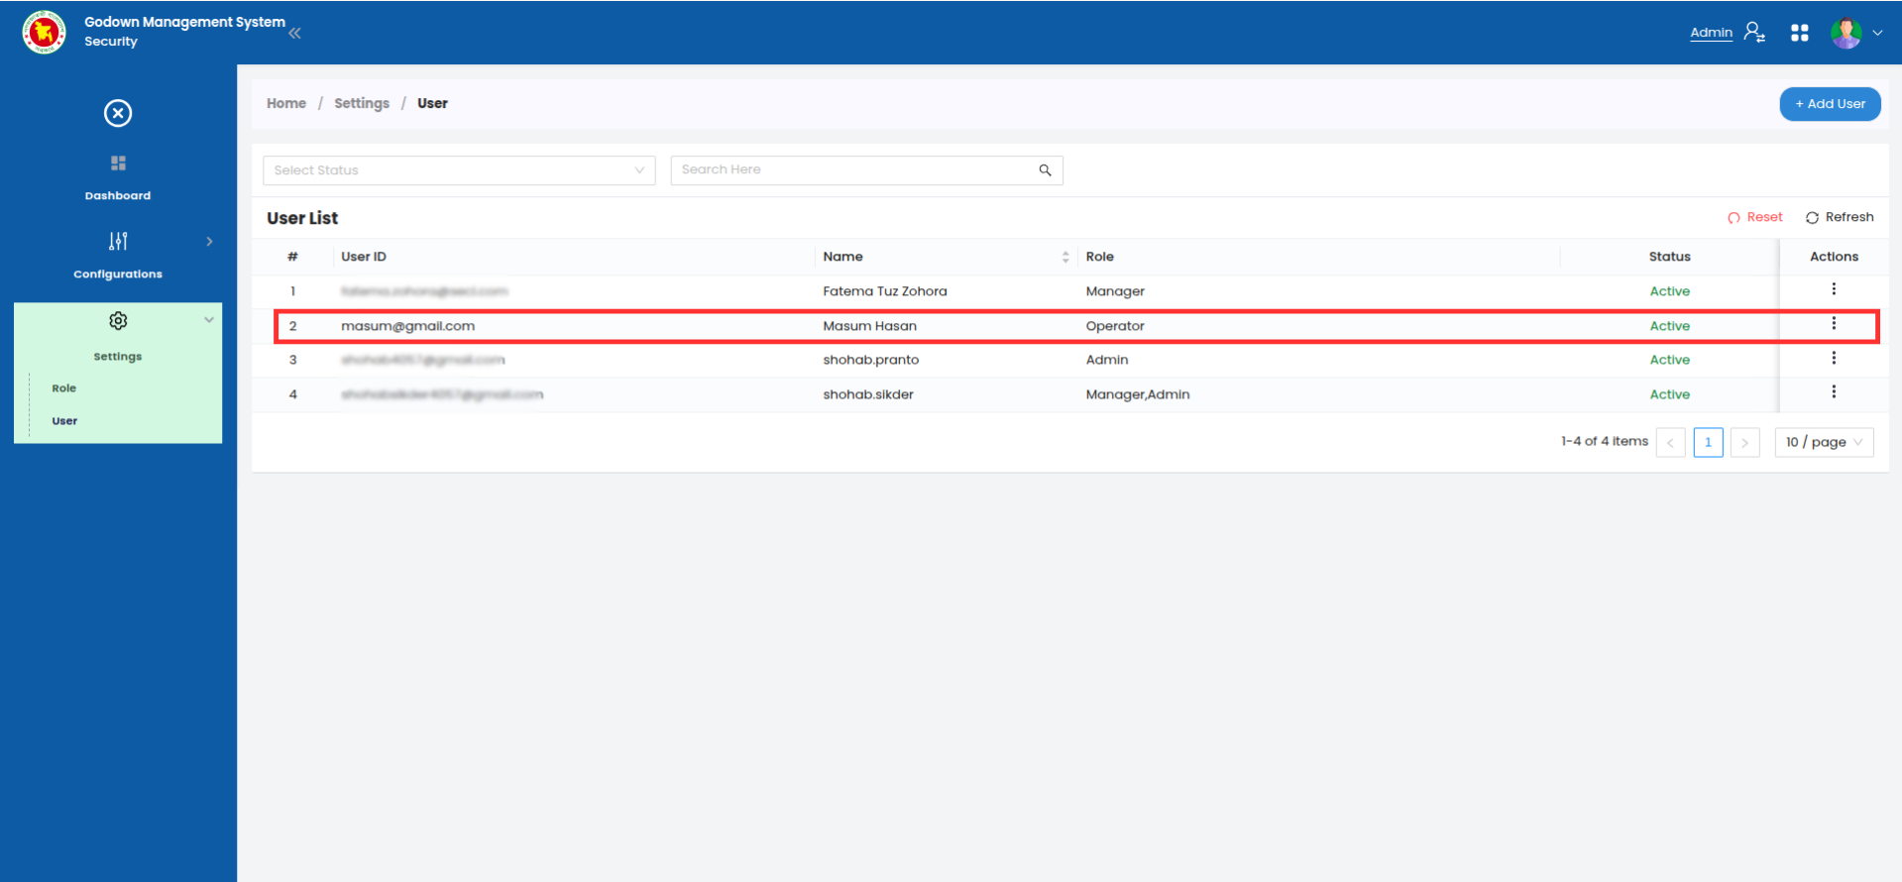Screen dimensions: 1902x882
Task: Select Dashboard in the sidebar
Action: click(118, 196)
